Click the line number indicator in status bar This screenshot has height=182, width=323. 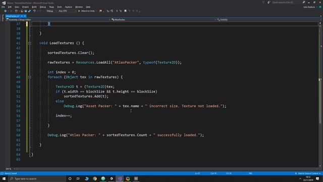click(x=197, y=173)
